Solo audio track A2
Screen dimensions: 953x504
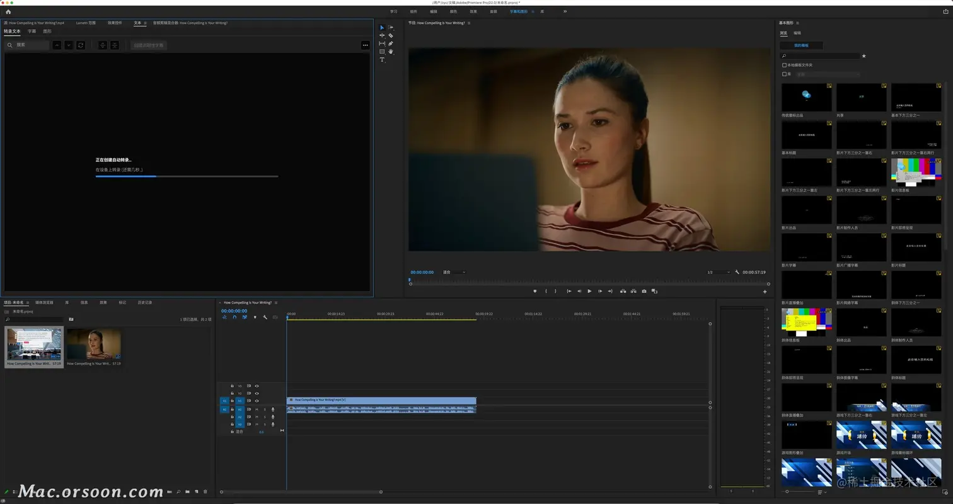coord(265,417)
